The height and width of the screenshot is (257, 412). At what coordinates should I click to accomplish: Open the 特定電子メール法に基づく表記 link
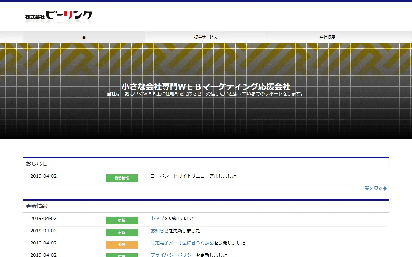182,243
